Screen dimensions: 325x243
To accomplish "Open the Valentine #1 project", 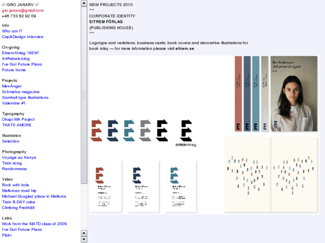I will 14,103.
